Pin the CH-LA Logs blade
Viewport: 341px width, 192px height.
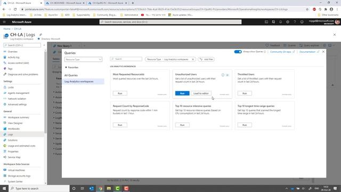tap(40, 35)
